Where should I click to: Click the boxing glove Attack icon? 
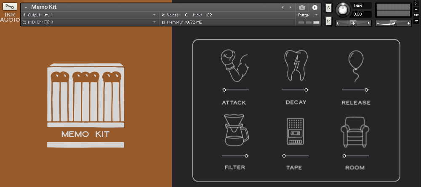pos(235,65)
